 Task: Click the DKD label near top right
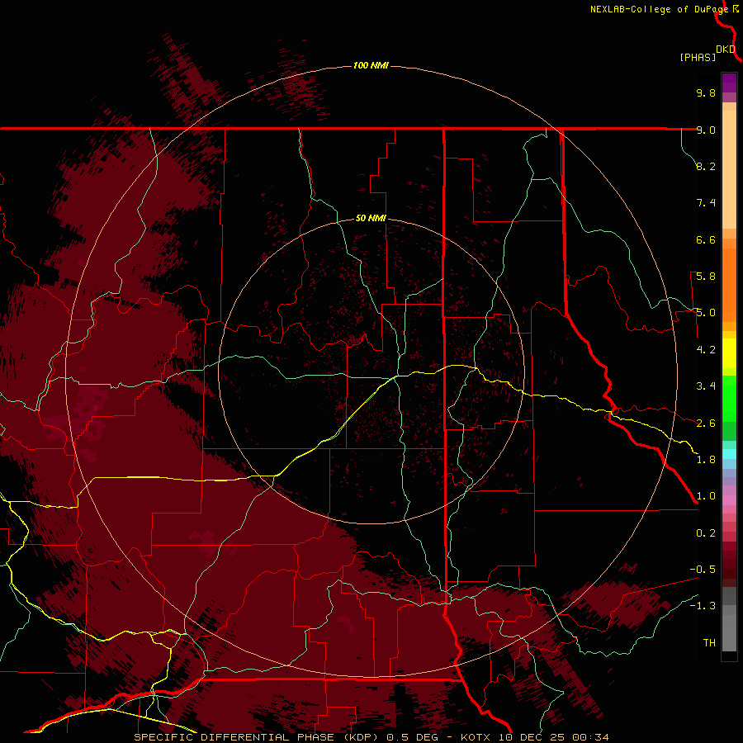pos(726,50)
